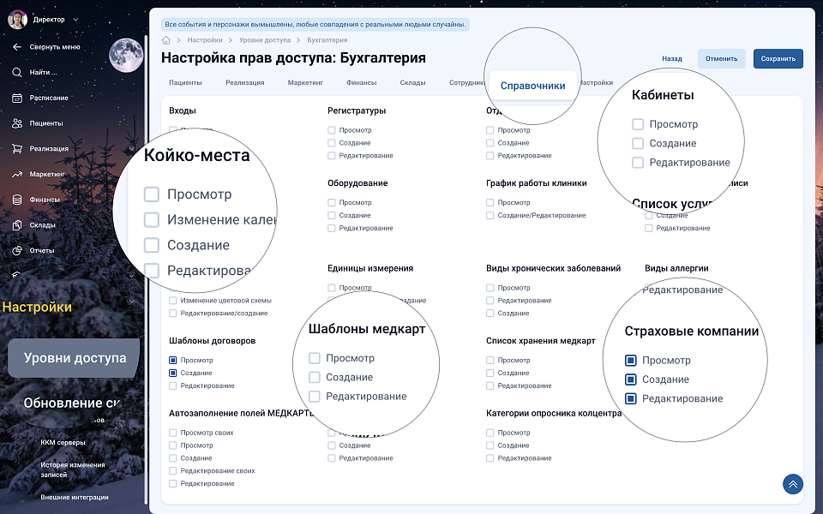Click the Маркетинг trend arrow icon
The width and height of the screenshot is (823, 514).
17,174
